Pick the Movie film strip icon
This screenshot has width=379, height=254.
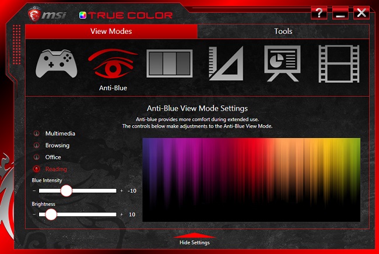(x=339, y=63)
